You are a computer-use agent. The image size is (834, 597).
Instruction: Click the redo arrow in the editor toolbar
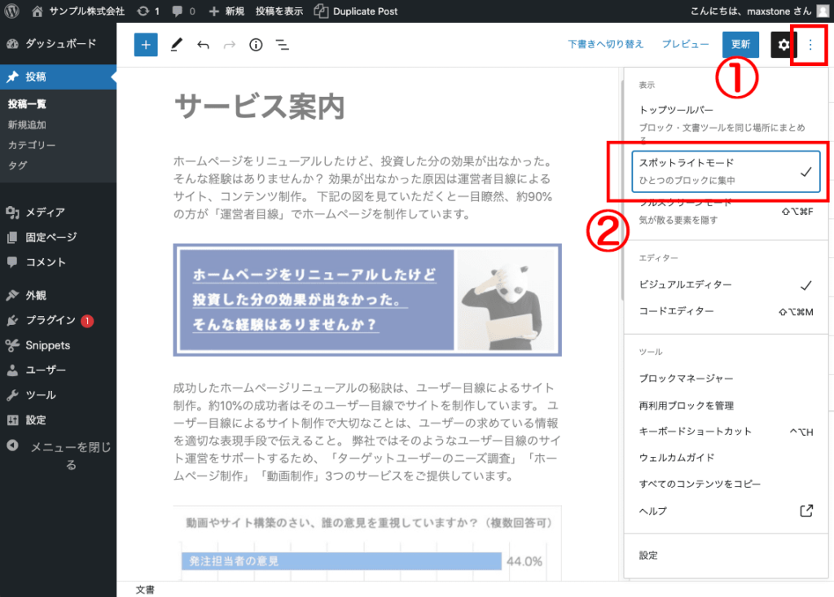coord(229,45)
